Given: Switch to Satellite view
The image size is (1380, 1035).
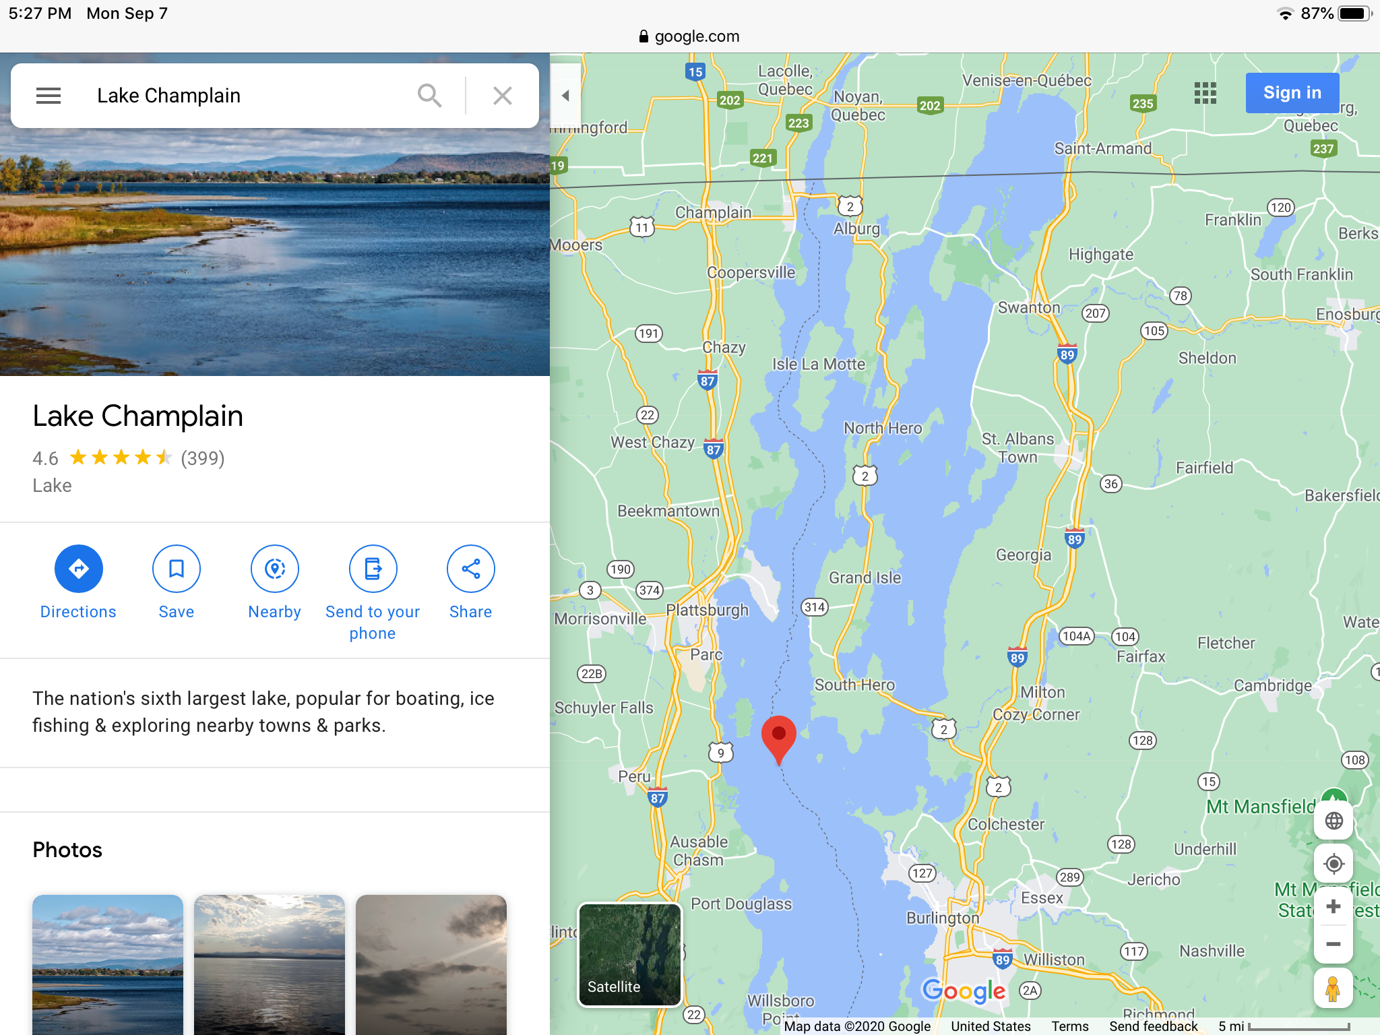Looking at the screenshot, I should click(x=630, y=955).
